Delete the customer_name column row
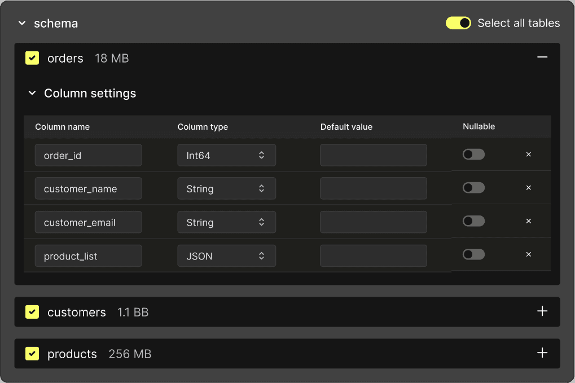 click(x=528, y=188)
